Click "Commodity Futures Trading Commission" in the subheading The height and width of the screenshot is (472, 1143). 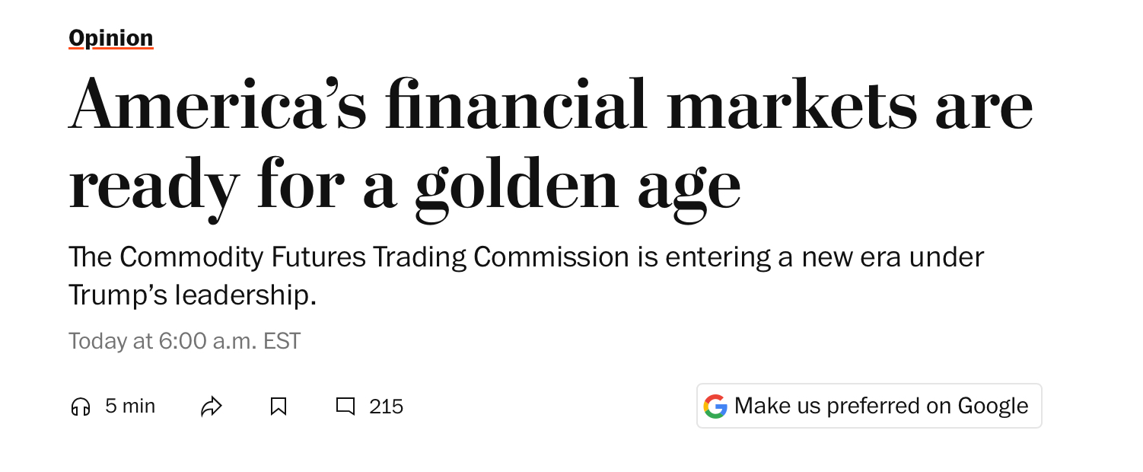point(374,257)
